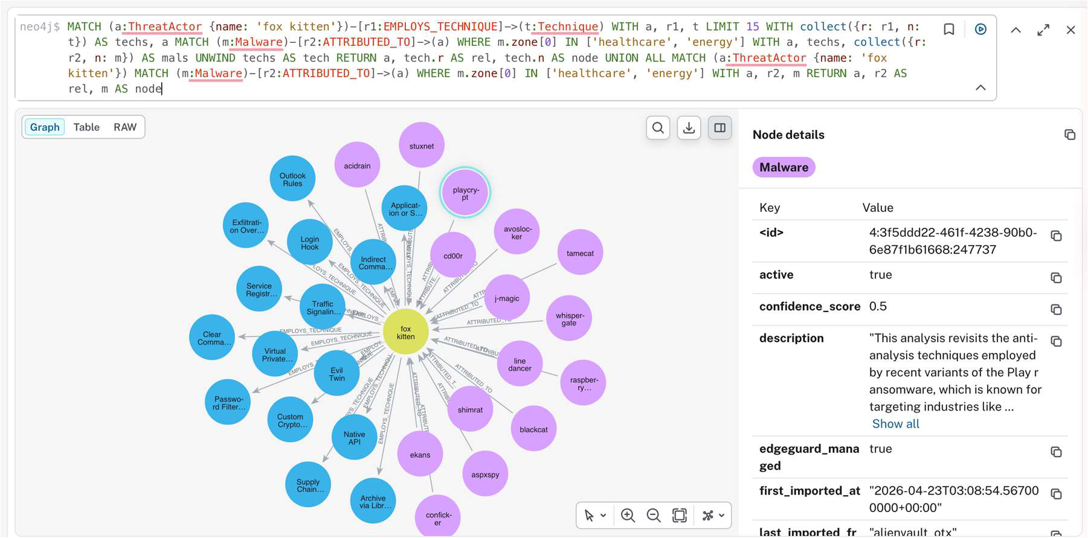The width and height of the screenshot is (1088, 538).
Task: Save query to favorites bookmark
Action: coord(949,29)
